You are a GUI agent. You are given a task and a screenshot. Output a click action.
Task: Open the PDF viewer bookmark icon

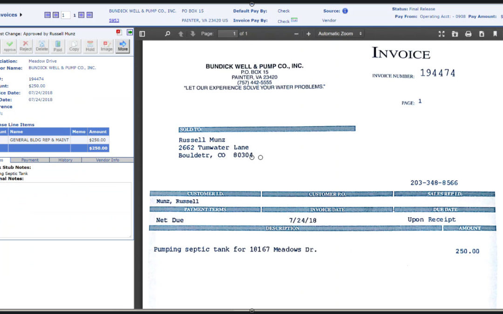coord(495,34)
